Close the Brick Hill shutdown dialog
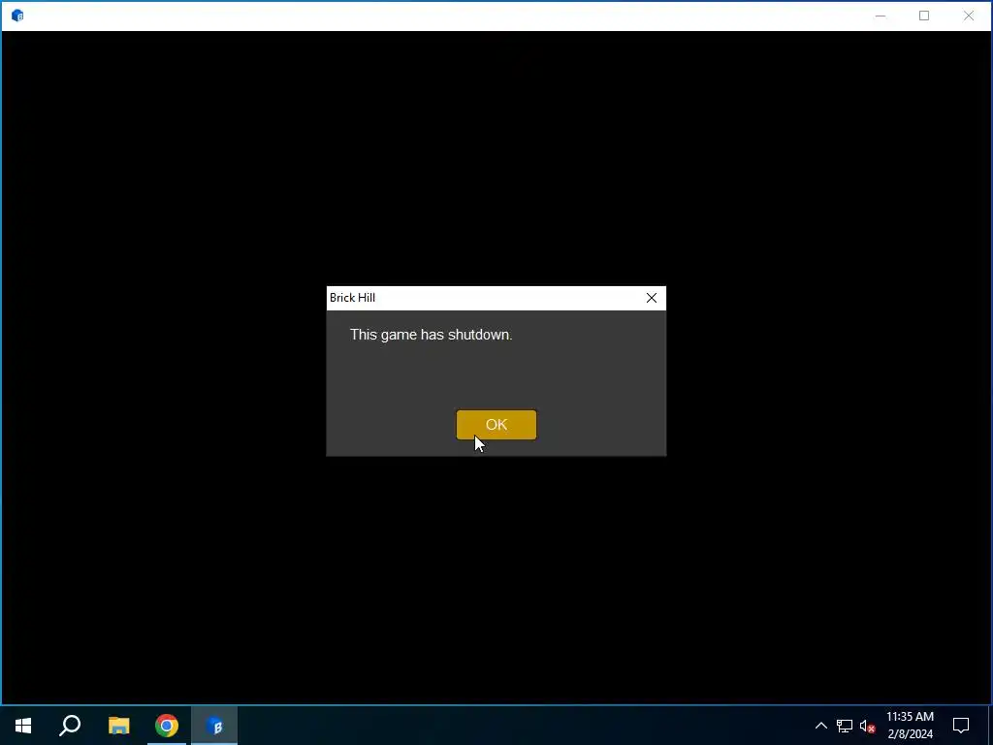Viewport: 993px width, 745px height. click(x=651, y=298)
